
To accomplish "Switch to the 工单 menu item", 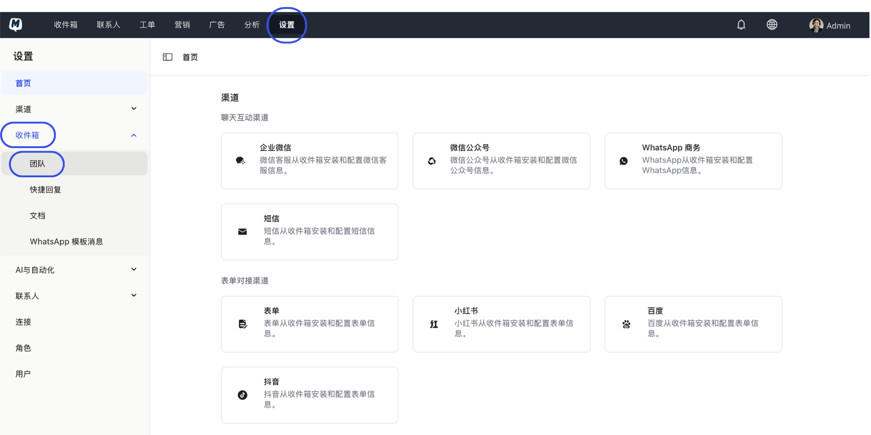I will coord(147,25).
